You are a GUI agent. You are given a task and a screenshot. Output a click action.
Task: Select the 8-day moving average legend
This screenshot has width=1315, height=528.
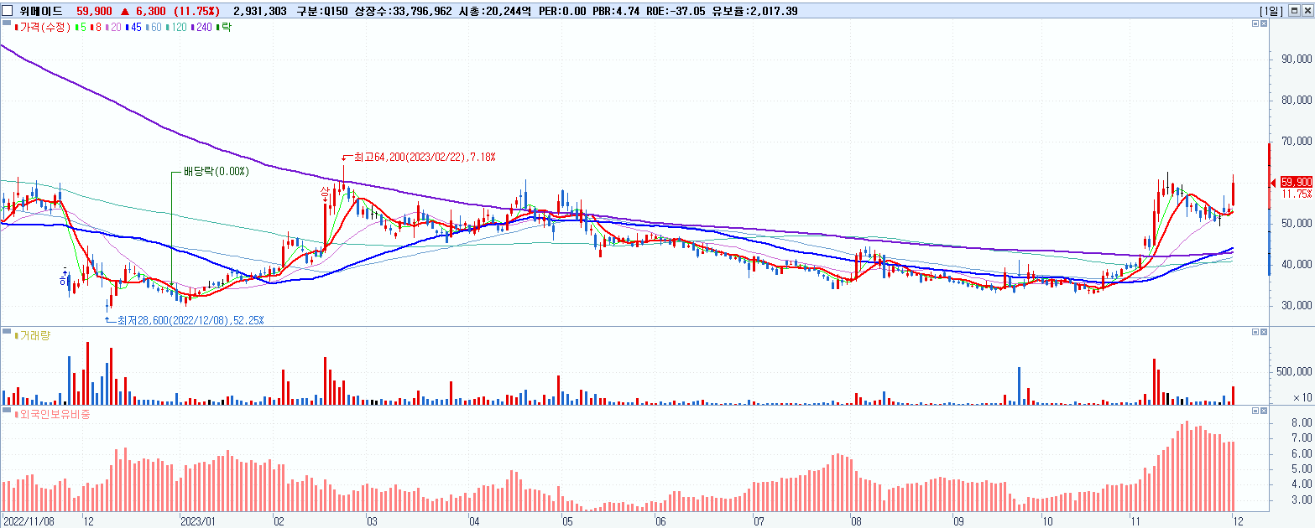tap(96, 28)
